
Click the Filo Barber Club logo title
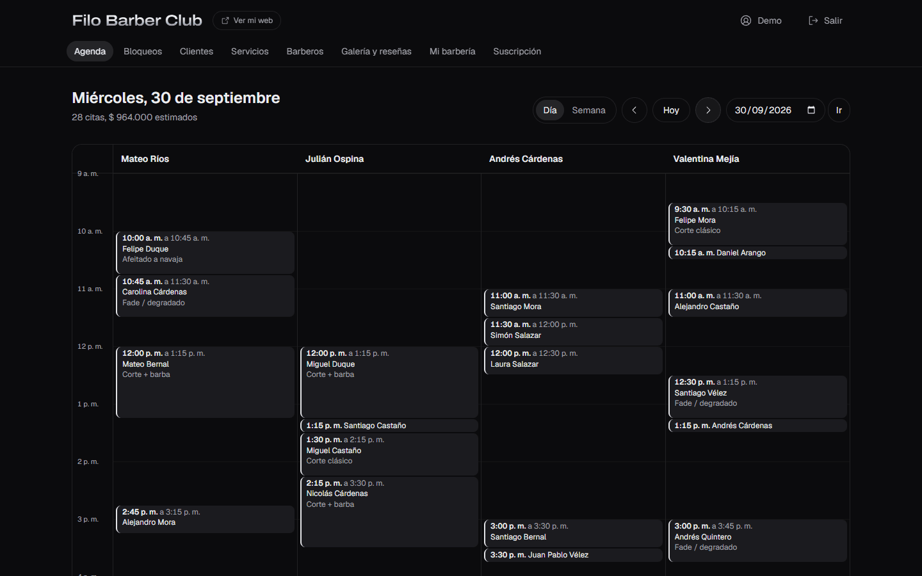(x=137, y=20)
